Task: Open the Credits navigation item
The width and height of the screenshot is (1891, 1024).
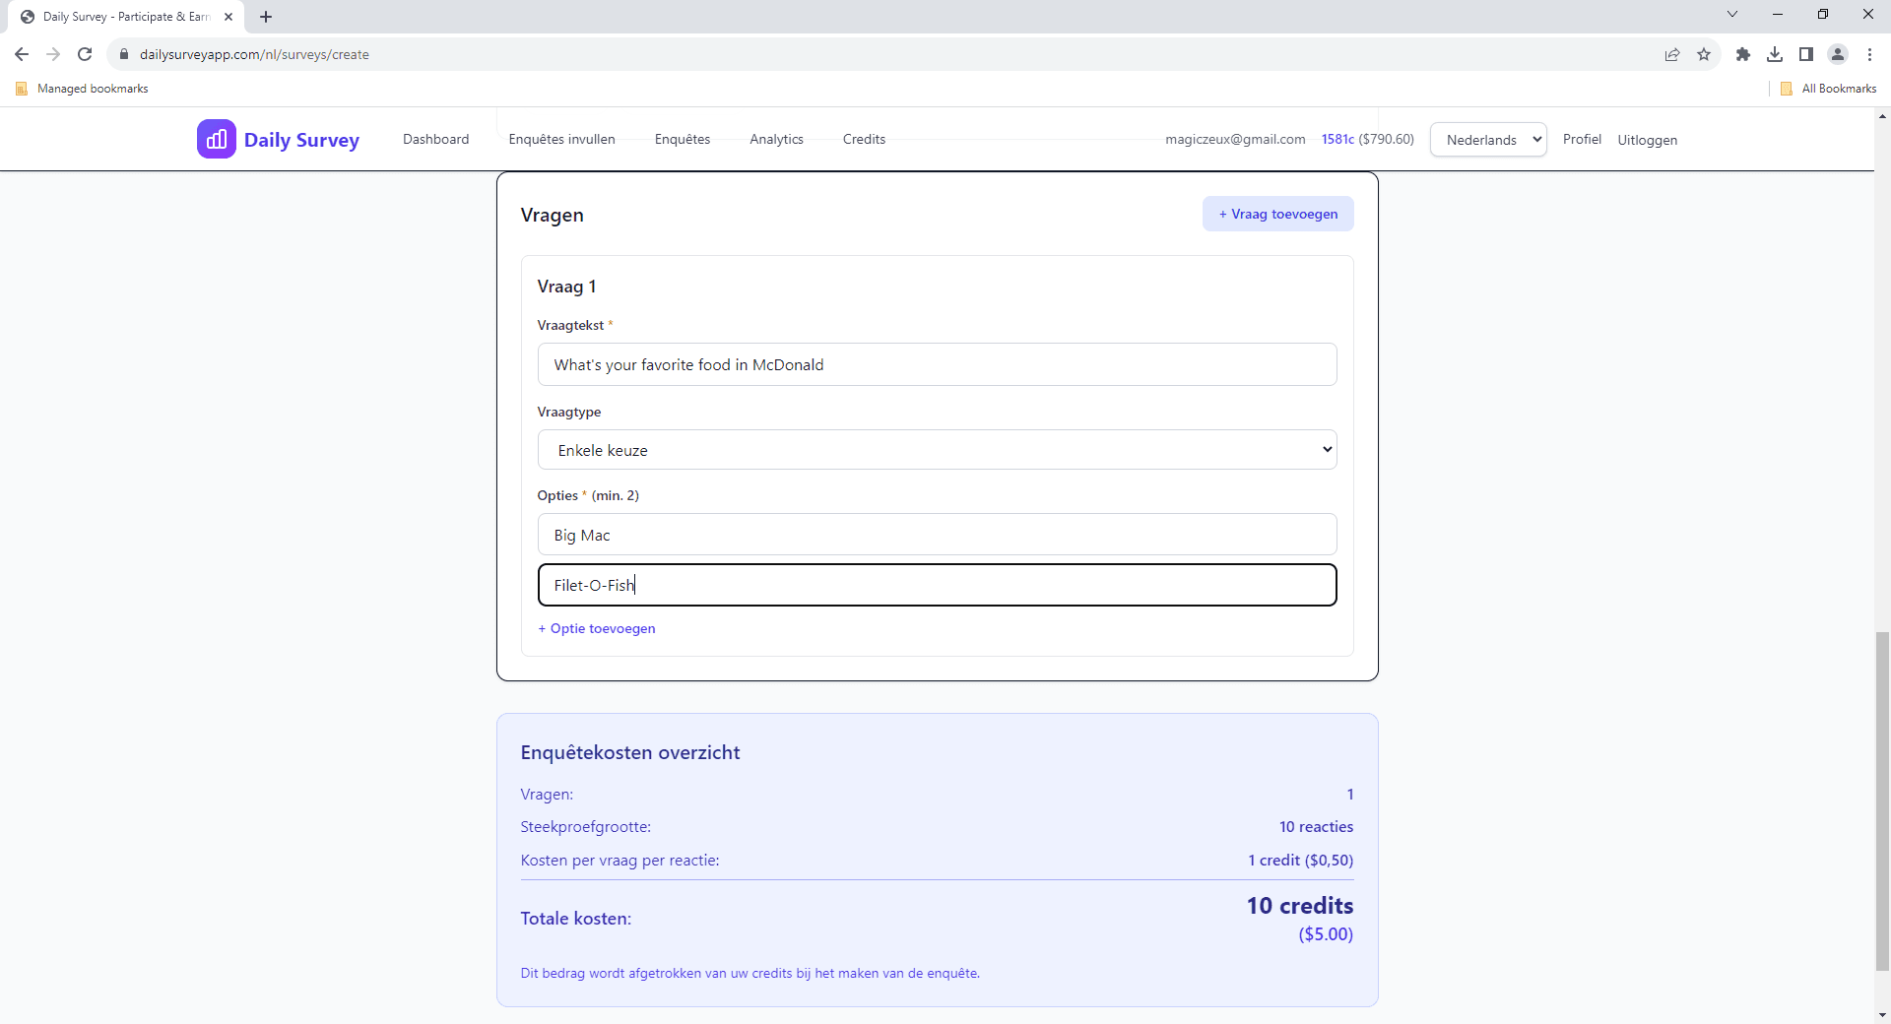Action: point(864,139)
